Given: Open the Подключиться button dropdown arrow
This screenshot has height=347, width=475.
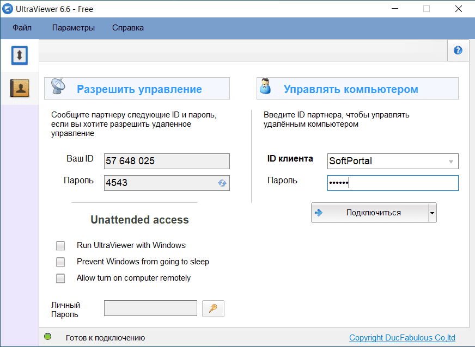Looking at the screenshot, I should tap(432, 213).
